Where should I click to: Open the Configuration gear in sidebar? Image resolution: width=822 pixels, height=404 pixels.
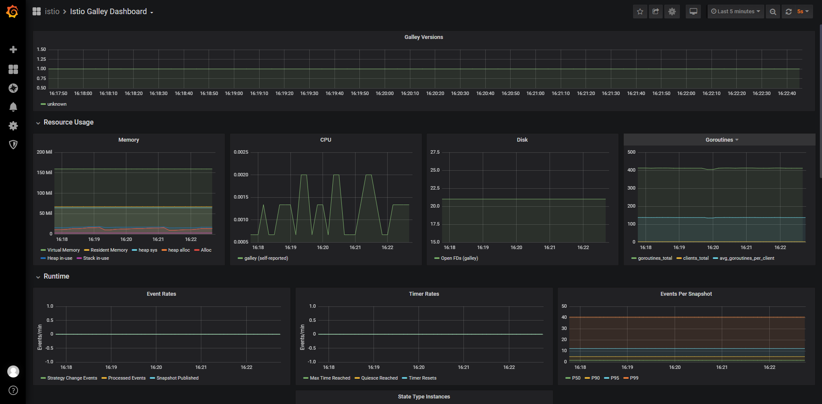(13, 126)
